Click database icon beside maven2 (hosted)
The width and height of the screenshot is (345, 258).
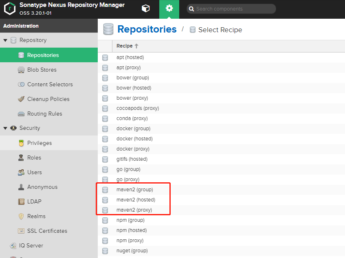[105, 200]
